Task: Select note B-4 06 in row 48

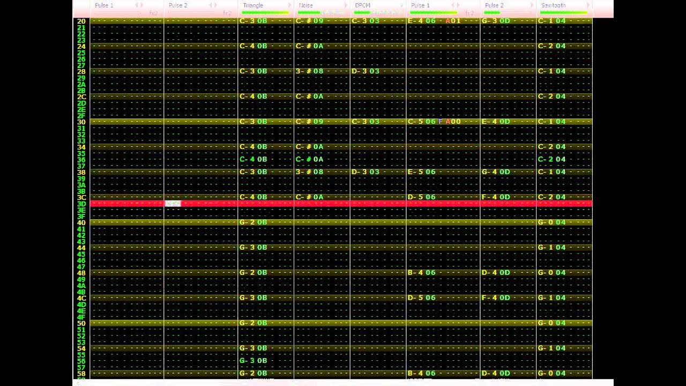Action: coord(422,273)
